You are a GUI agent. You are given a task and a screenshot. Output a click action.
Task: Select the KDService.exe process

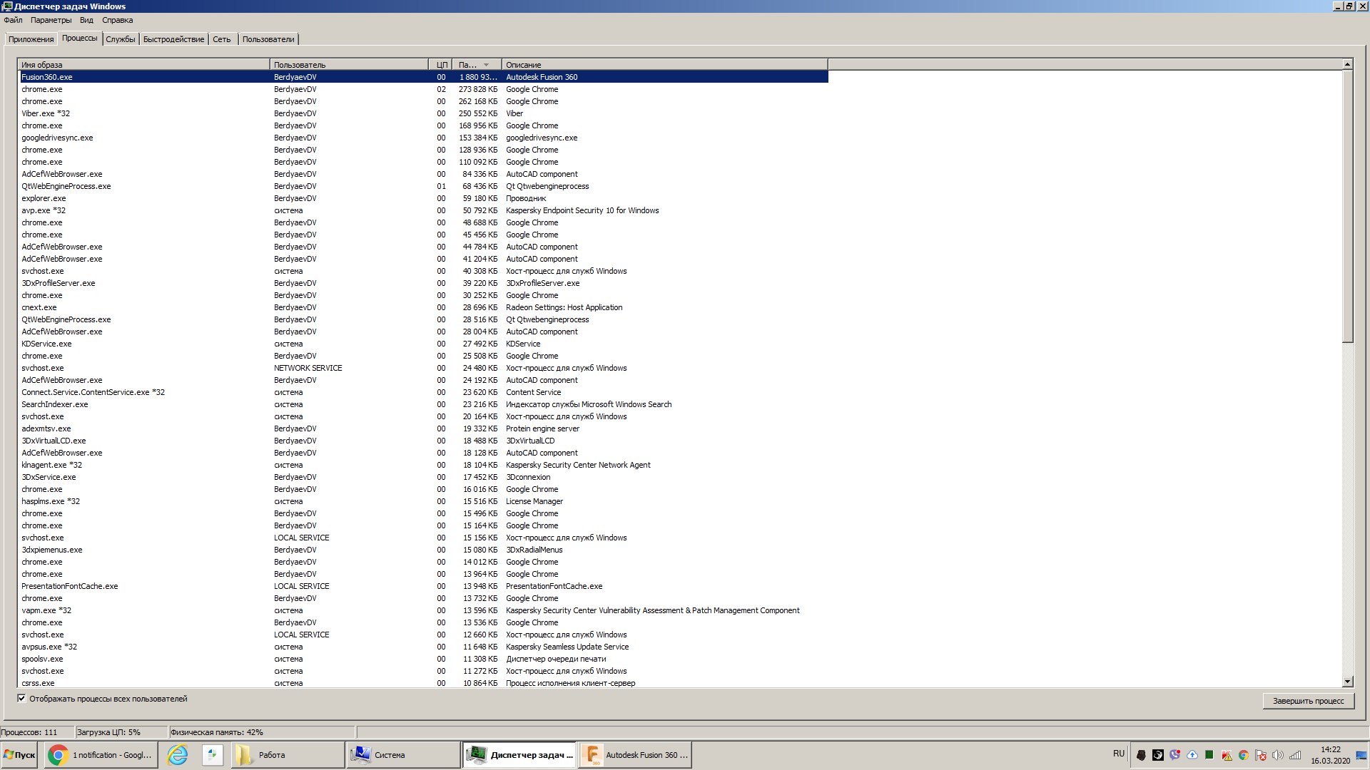423,344
